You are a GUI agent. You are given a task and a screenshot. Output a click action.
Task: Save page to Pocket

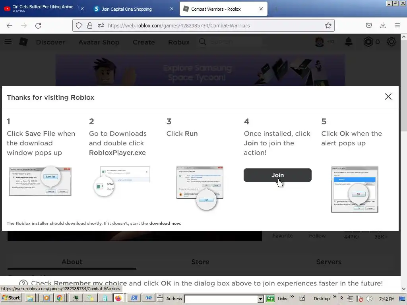[x=369, y=25]
